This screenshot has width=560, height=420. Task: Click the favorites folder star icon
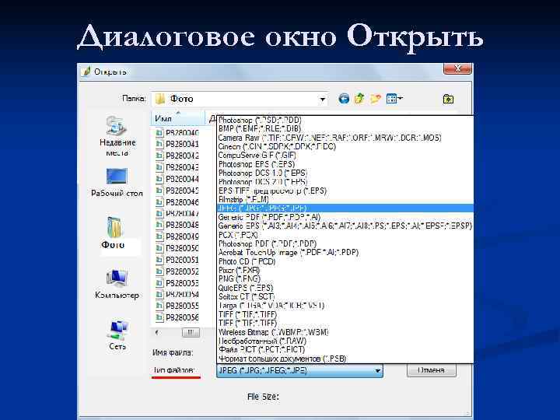pyautogui.click(x=448, y=99)
